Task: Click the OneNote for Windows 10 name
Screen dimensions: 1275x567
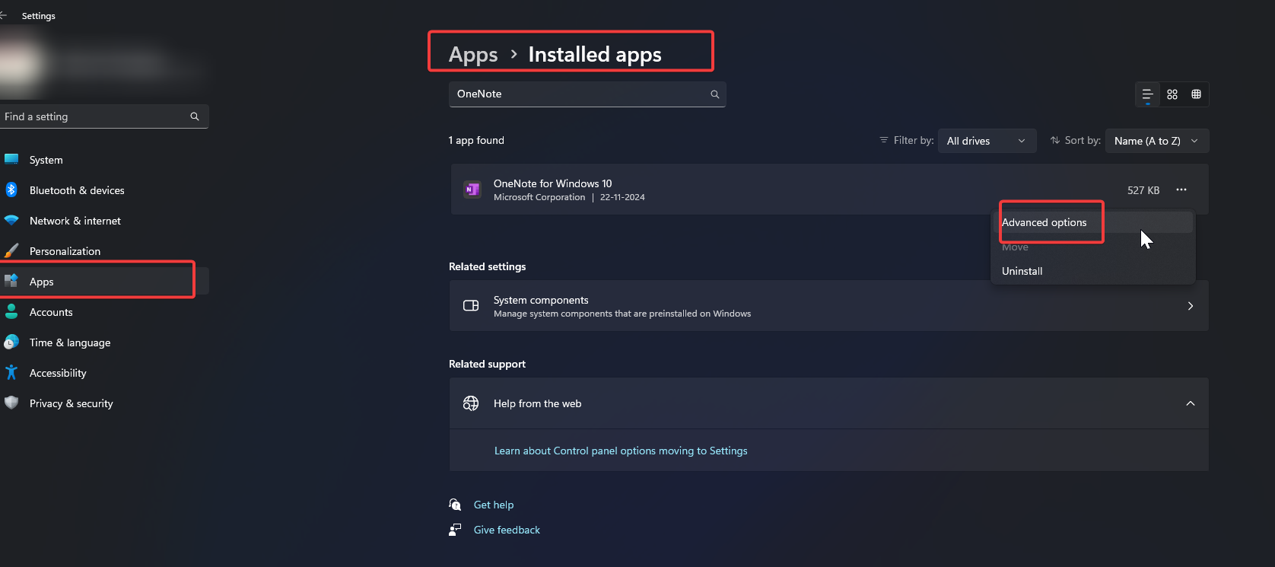Action: (x=552, y=183)
